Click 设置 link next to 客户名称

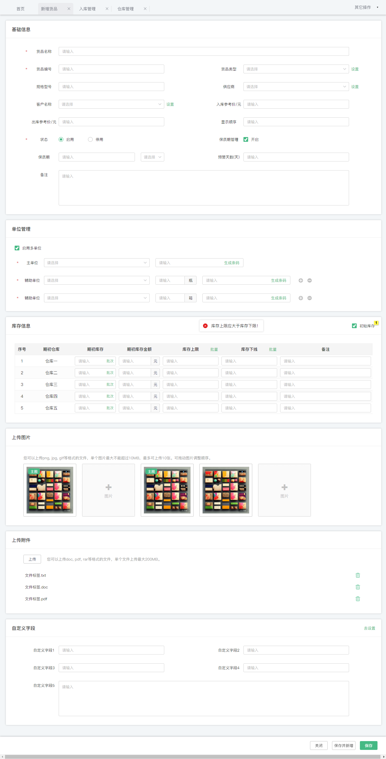pos(170,104)
